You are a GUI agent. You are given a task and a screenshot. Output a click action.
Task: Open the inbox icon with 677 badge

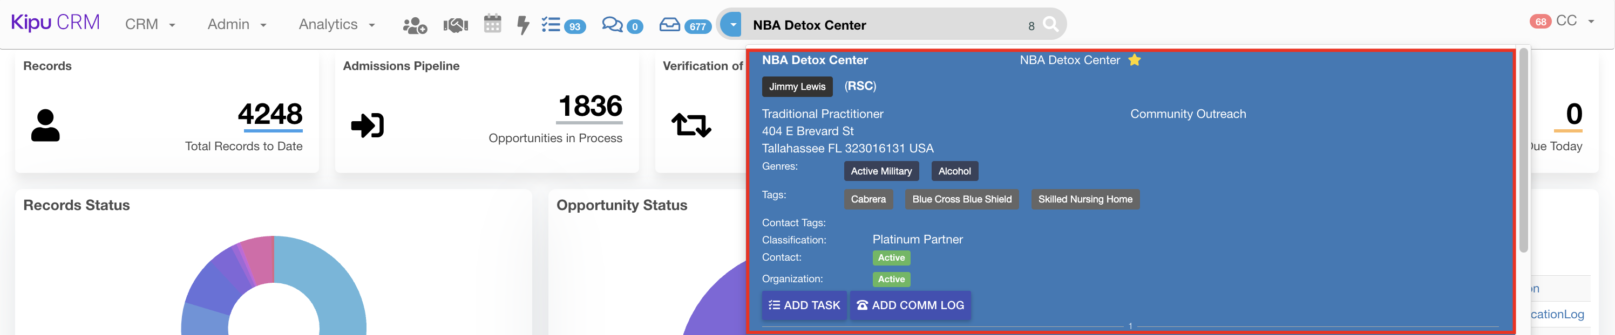pyautogui.click(x=669, y=25)
